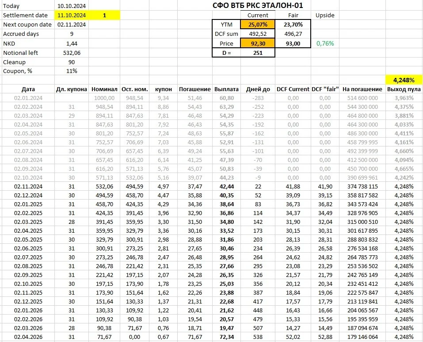Click the Cleanup value 90
This screenshot has height=342, width=423.
72,62
